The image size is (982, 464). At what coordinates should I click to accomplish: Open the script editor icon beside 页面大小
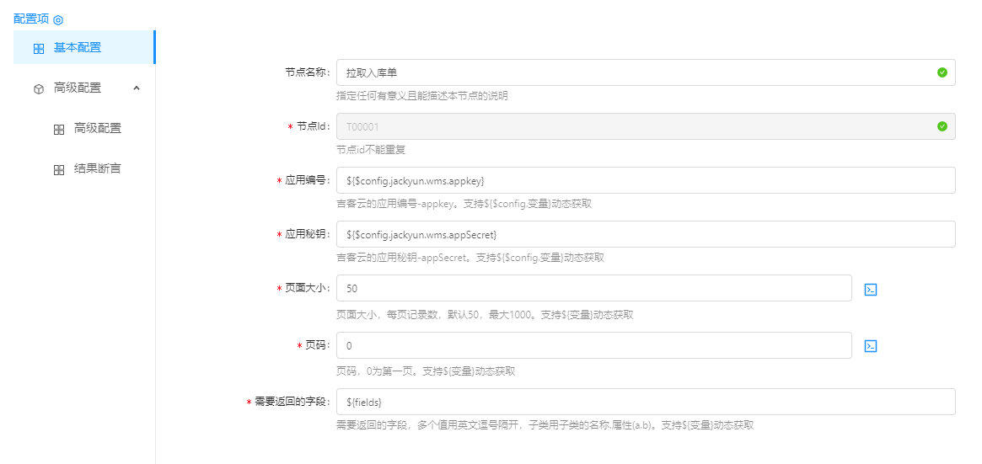click(871, 289)
